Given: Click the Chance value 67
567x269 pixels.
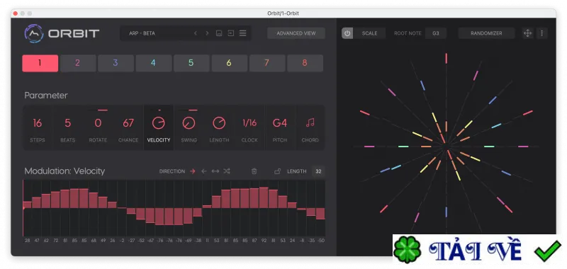Looking at the screenshot, I should click(128, 123).
